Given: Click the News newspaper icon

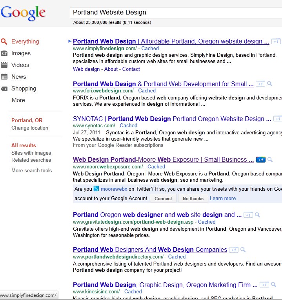Looking at the screenshot, I should coord(4,76).
